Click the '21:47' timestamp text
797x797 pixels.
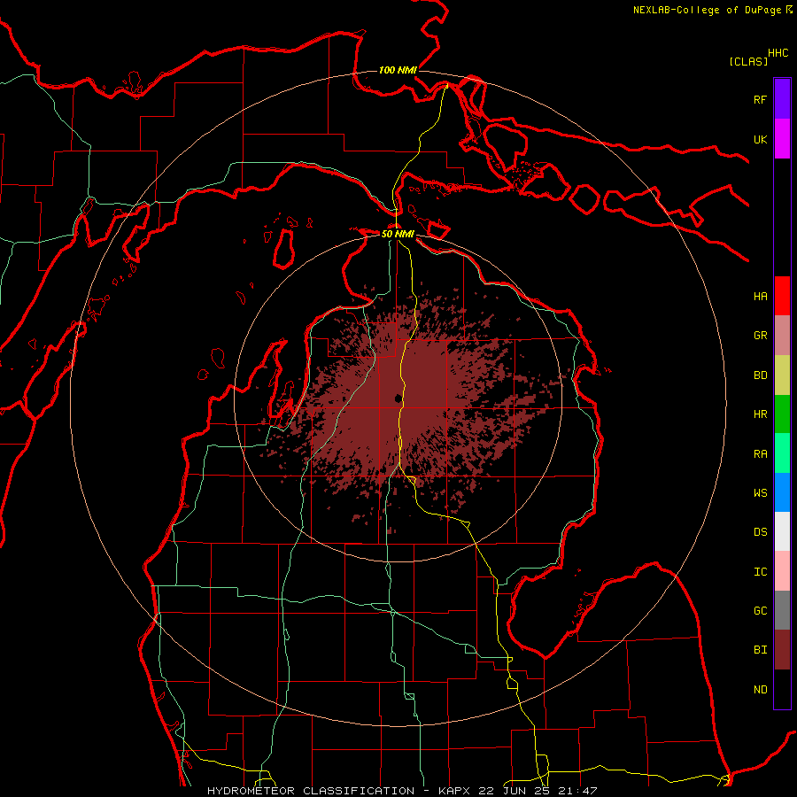pos(576,791)
